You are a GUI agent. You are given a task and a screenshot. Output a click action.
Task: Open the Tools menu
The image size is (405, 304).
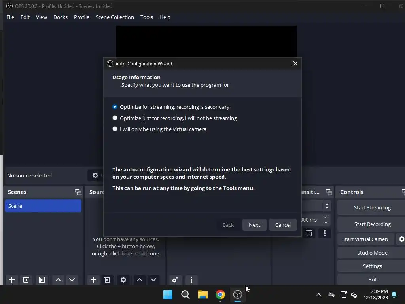click(146, 17)
